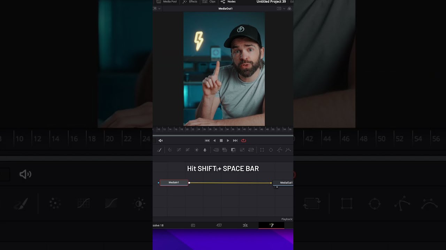Add the Matte Control tool
The image size is (446, 250).
point(233,150)
